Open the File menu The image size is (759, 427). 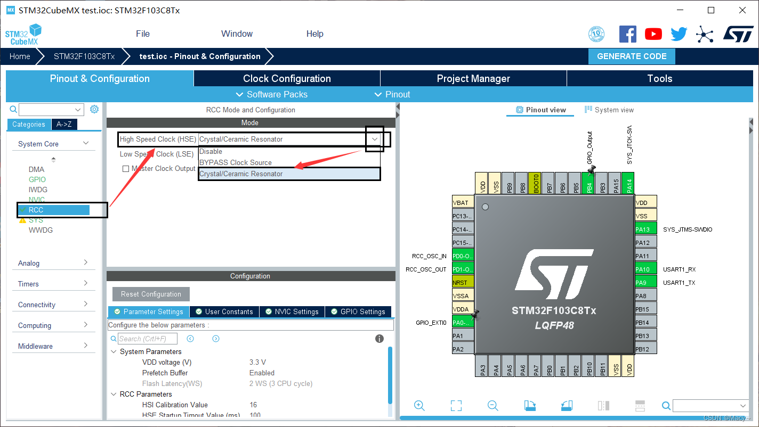143,34
